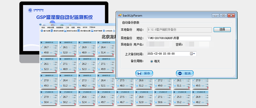Viewport: 256px width, 108px height.
Task: Close the backUpParam dialog
Action: point(231,15)
